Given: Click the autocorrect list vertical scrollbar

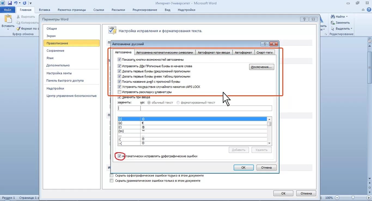Looking at the screenshot, I should click(269, 131).
